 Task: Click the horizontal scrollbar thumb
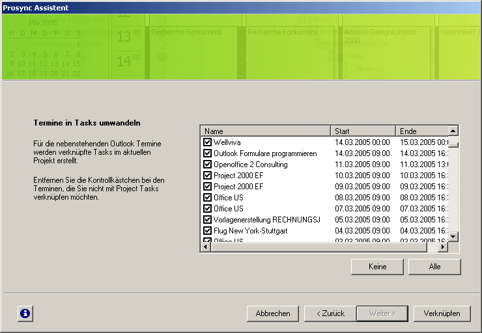coord(318,247)
